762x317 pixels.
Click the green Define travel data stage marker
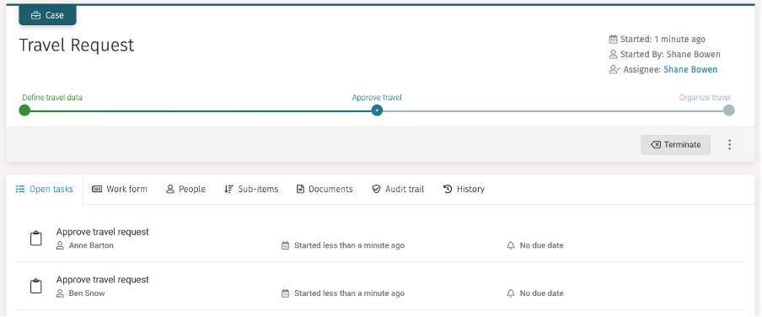coord(24,110)
